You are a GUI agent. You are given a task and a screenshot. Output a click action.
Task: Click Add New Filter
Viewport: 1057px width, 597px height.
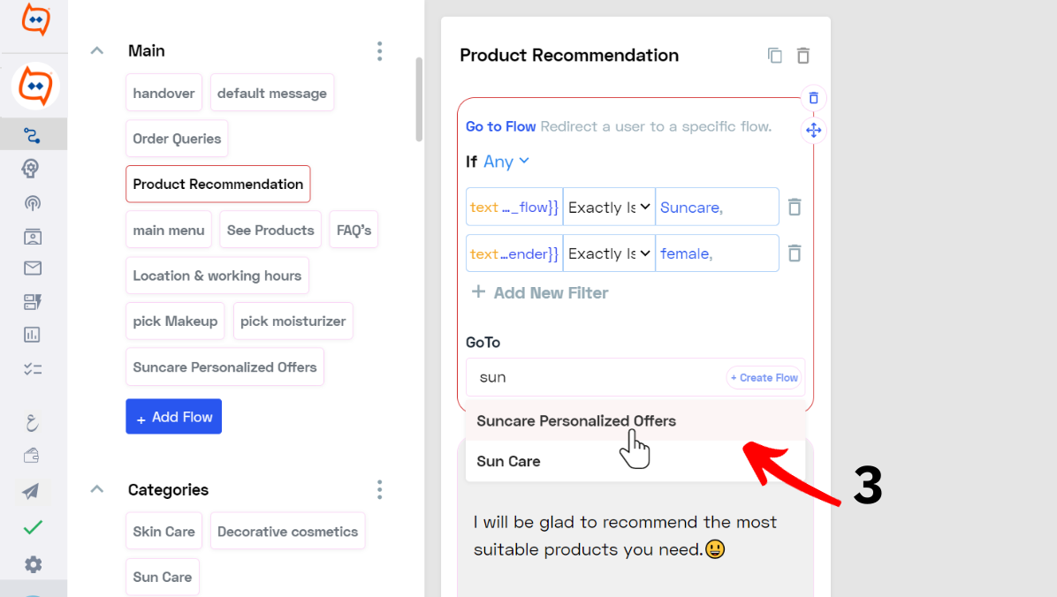[540, 292]
